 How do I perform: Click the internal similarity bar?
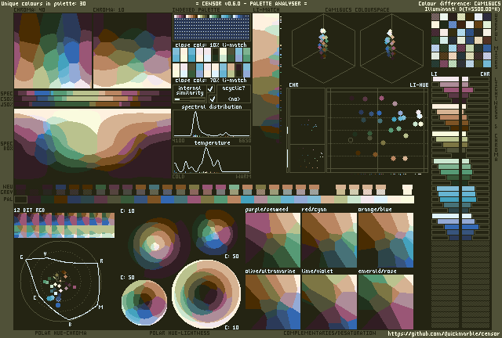click(x=189, y=99)
